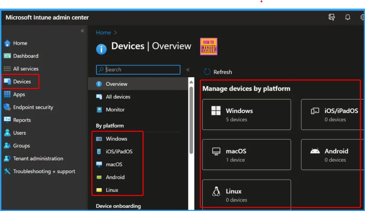Open Apps in the left navigation
This screenshot has width=365, height=211.
pos(19,95)
